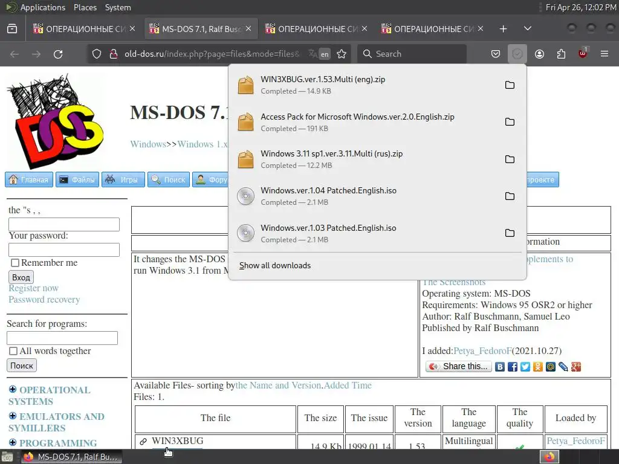
Task: Enable All words together checkbox
Action: (13, 351)
